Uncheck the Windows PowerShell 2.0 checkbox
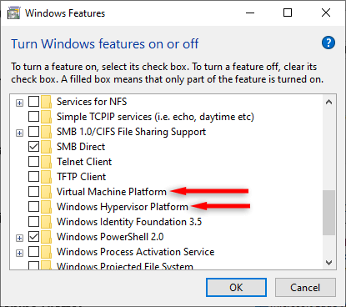The image size is (346, 307). coord(33,237)
